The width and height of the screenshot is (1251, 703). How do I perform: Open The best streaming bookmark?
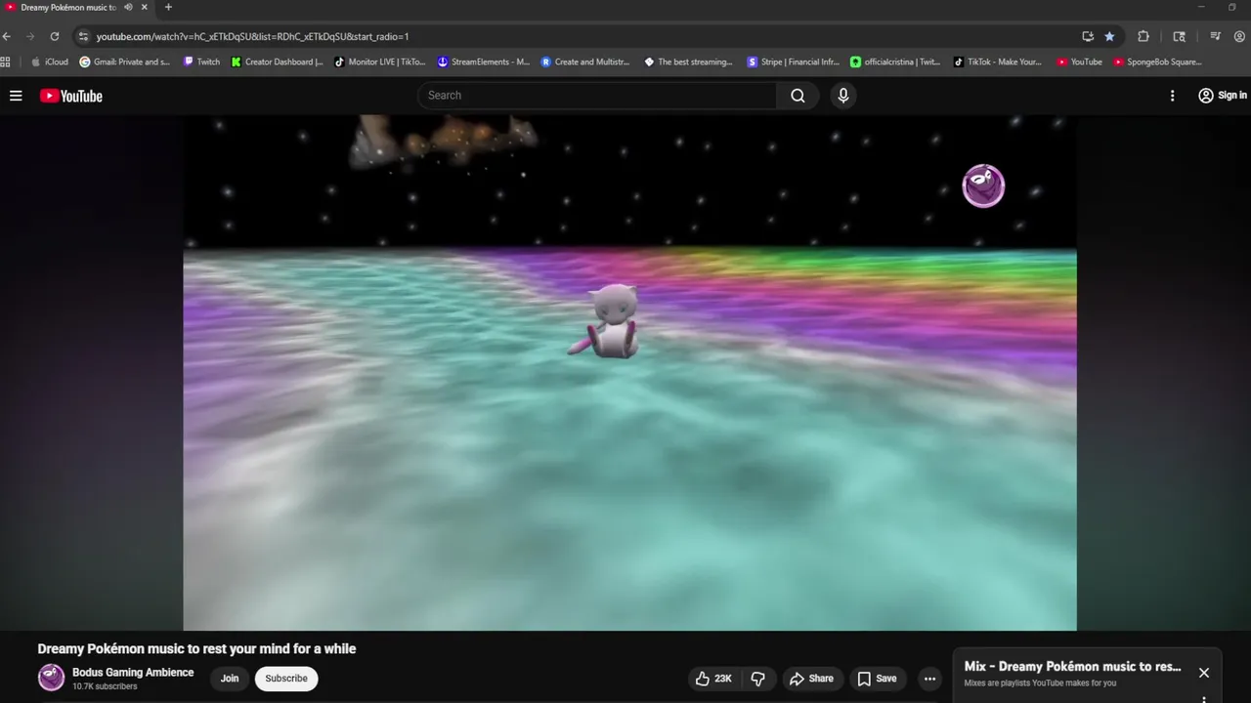pos(689,62)
